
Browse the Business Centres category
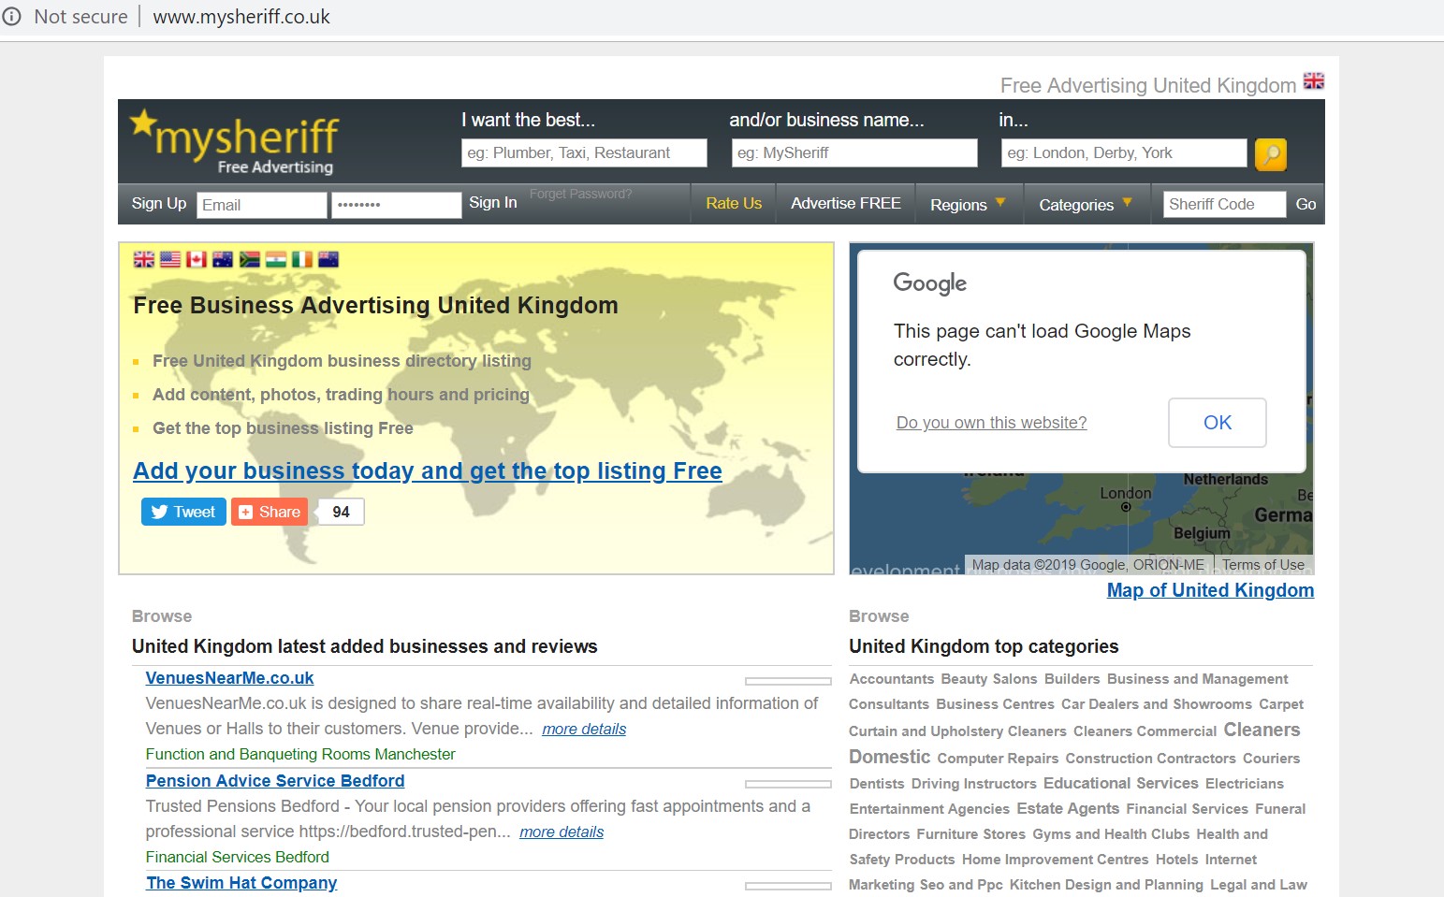pyautogui.click(x=995, y=704)
